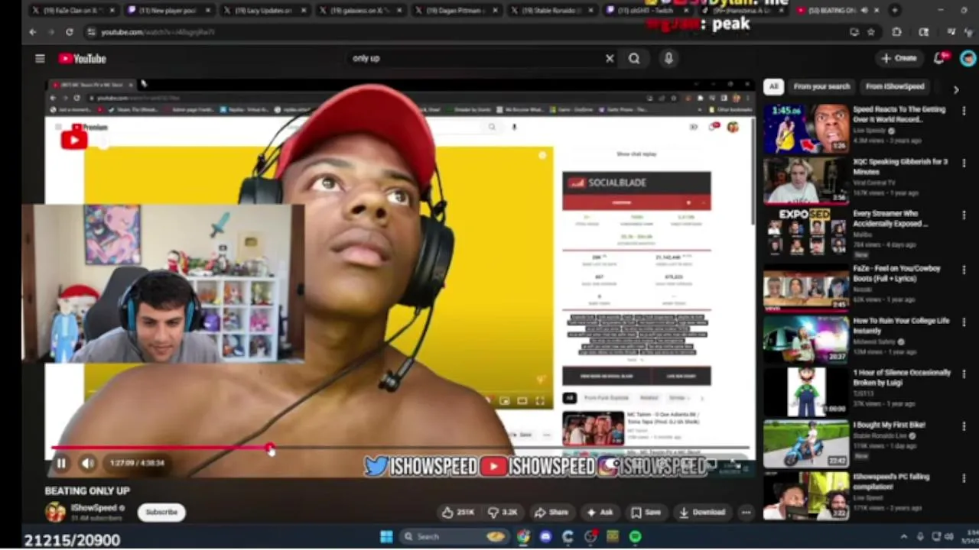Open options menu for 'FaZe - Feel on You'

(964, 270)
